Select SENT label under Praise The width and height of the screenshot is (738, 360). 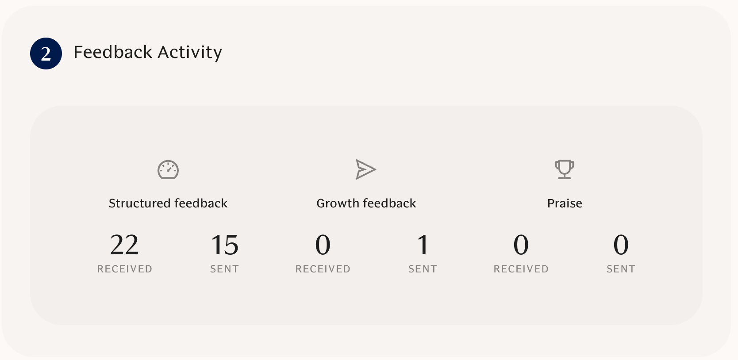(621, 269)
